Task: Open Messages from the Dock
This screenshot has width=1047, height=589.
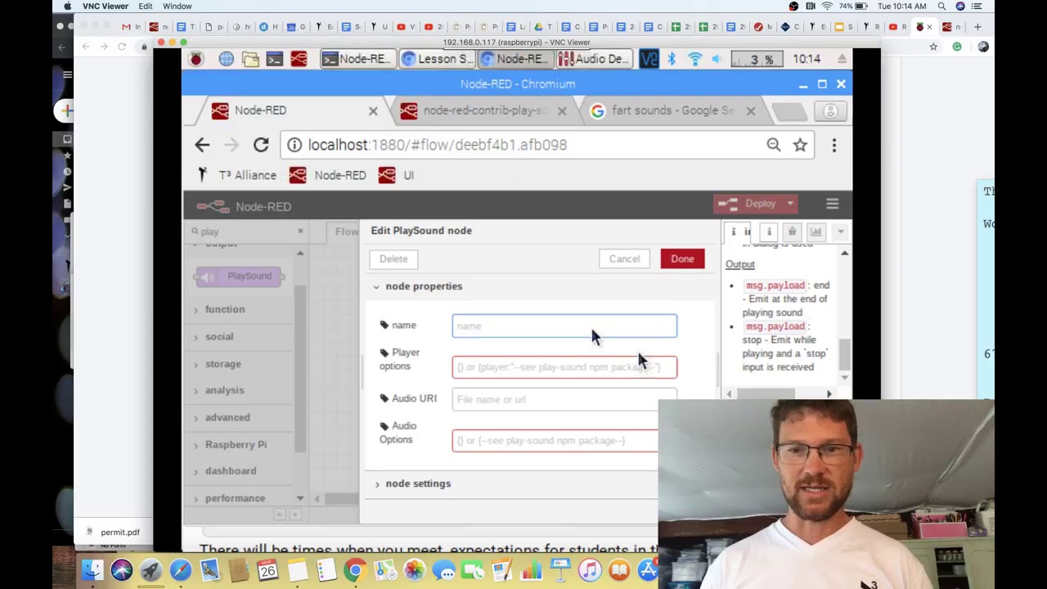Action: point(443,569)
